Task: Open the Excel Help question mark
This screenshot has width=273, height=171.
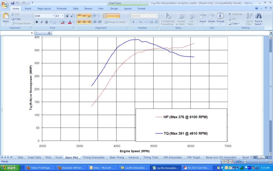Action: coord(256,9)
